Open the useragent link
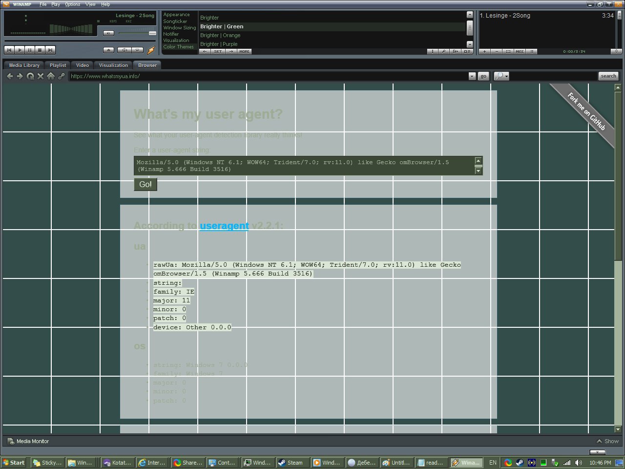 (224, 226)
